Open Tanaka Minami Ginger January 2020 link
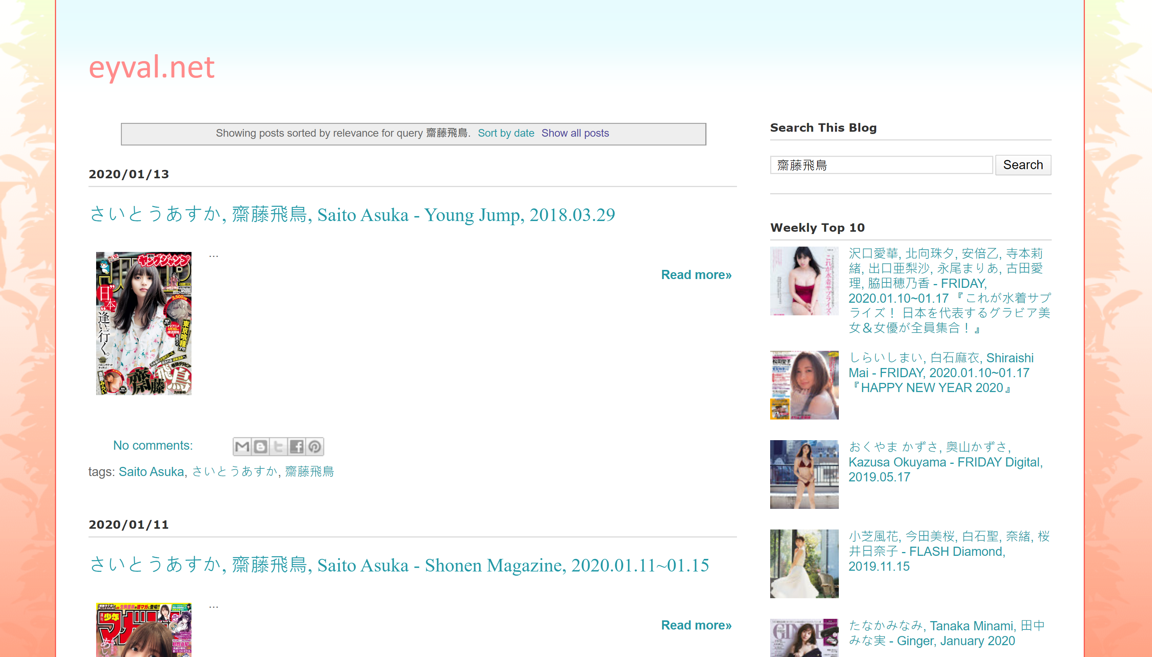This screenshot has height=657, width=1152. click(x=946, y=633)
